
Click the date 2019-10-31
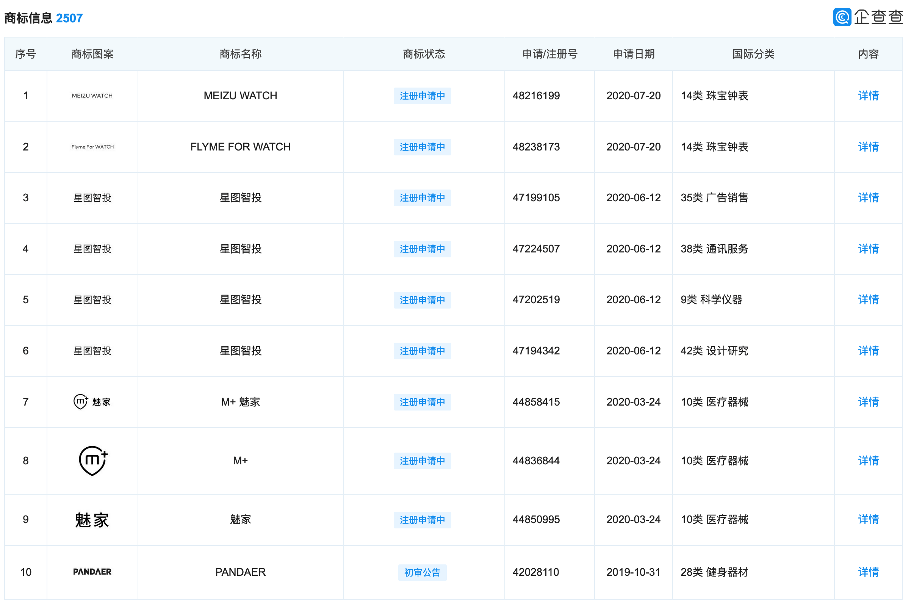tap(633, 572)
